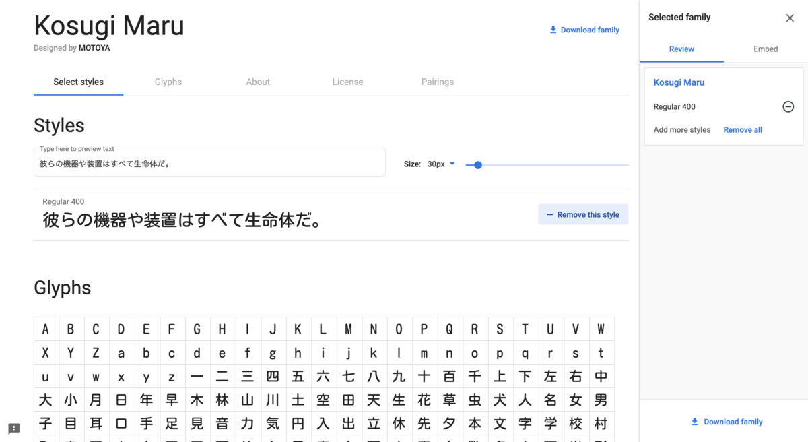Viewport: 808px width, 442px height.
Task: Select the glyph 村 in the grid
Action: (x=601, y=424)
